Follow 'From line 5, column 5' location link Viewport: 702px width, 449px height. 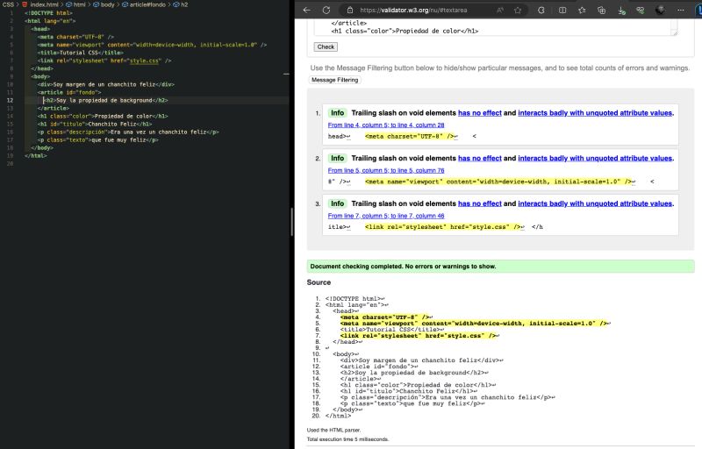(x=386, y=170)
